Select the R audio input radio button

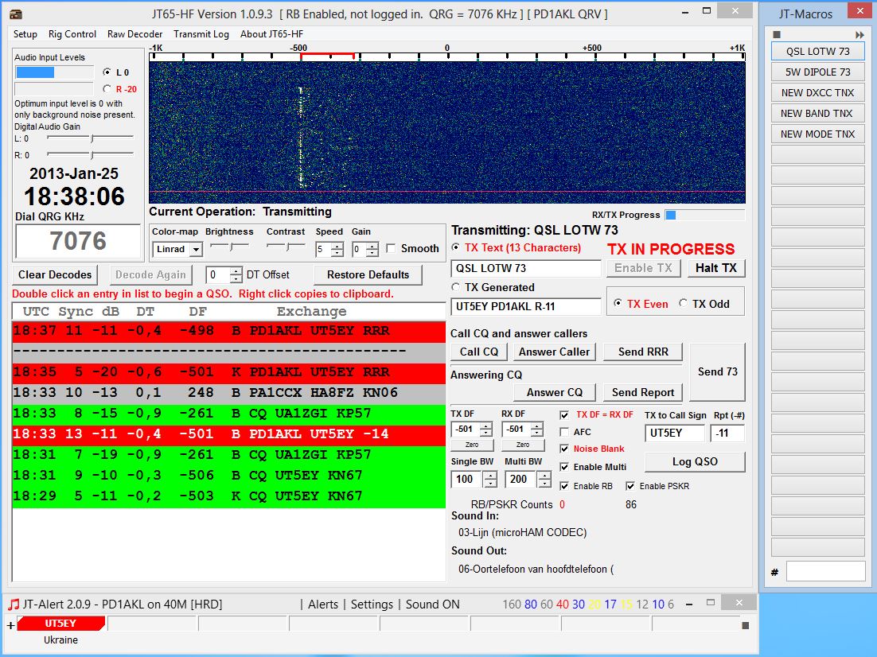click(x=107, y=89)
